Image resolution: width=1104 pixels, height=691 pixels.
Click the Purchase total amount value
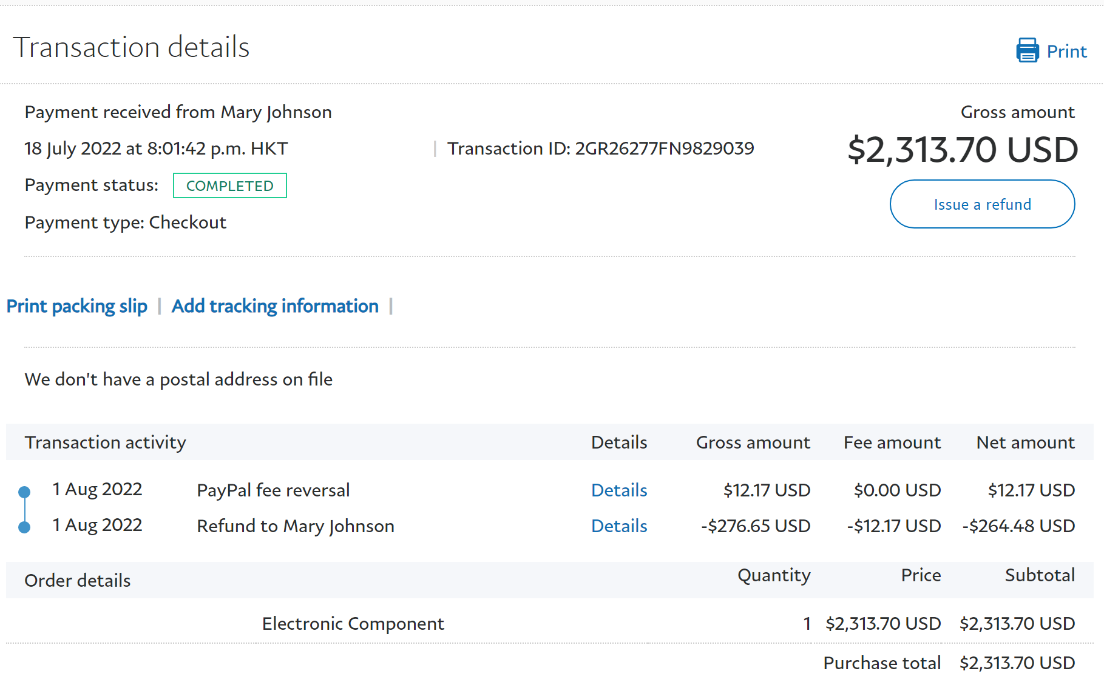[x=1017, y=663]
